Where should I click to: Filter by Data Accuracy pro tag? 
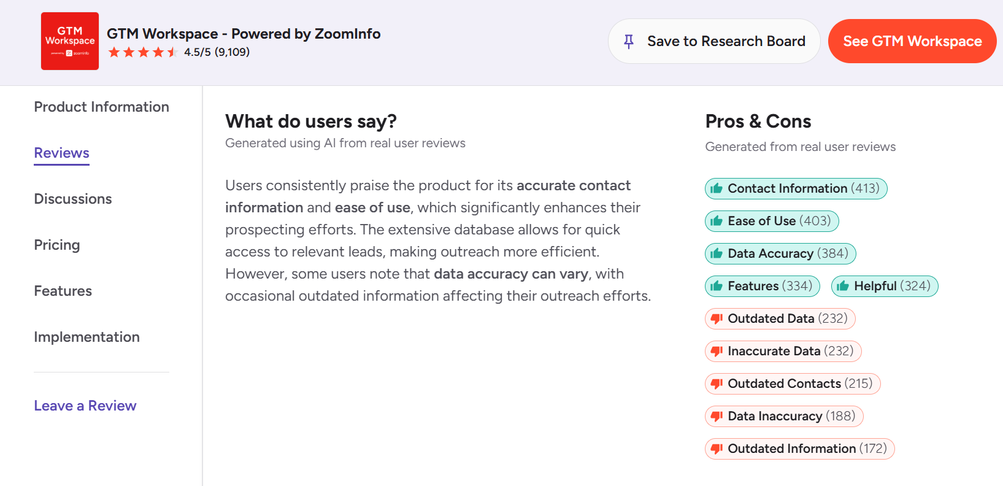coord(780,253)
